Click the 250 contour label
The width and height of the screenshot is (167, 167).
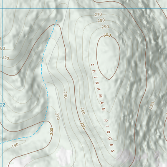tap(83, 125)
